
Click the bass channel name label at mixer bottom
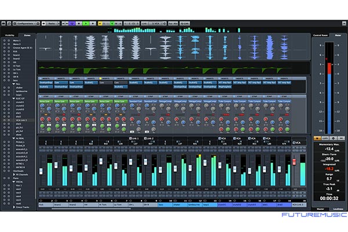165,205
